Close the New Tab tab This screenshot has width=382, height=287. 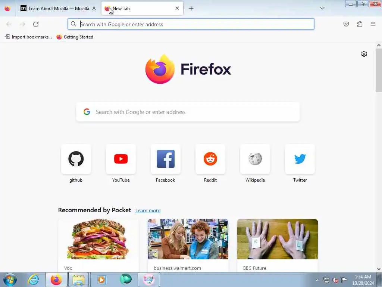point(177,8)
